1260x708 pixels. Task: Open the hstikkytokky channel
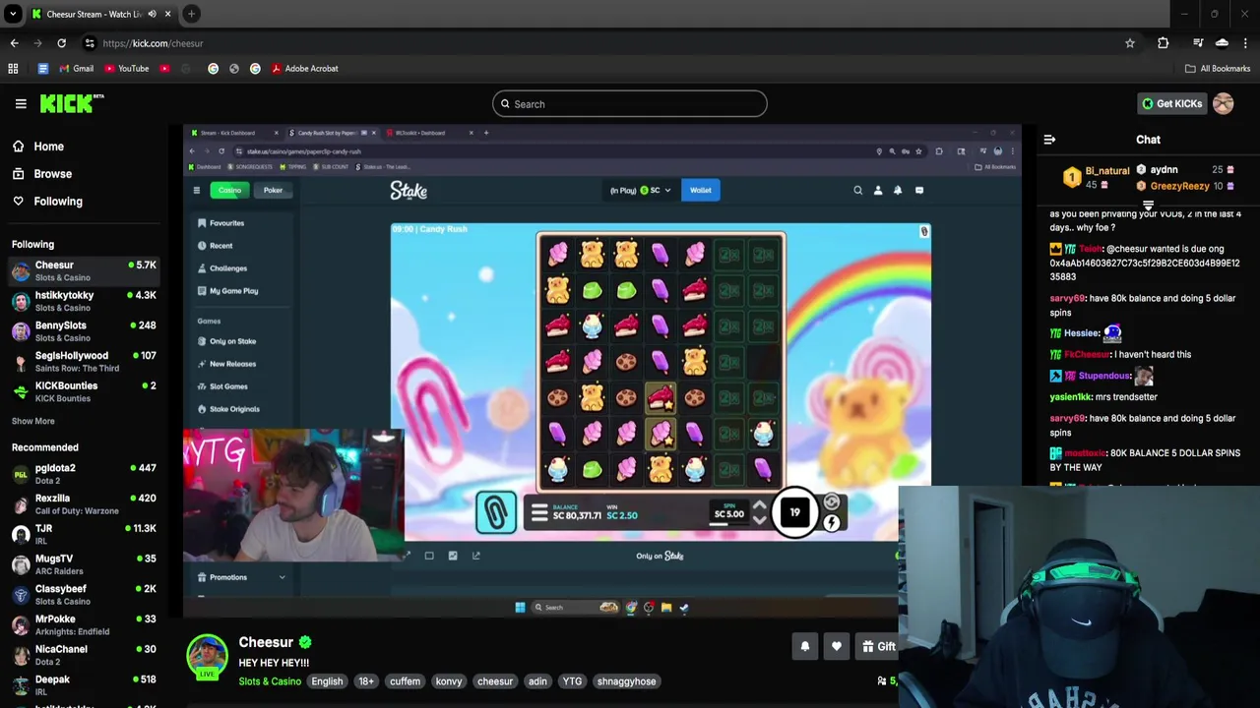(84, 301)
